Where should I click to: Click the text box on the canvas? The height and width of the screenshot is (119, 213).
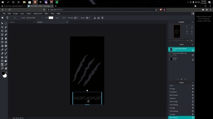pos(87,98)
